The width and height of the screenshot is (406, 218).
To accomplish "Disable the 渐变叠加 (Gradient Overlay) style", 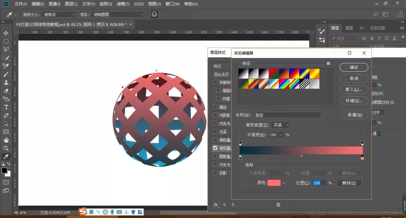I will tap(216, 148).
